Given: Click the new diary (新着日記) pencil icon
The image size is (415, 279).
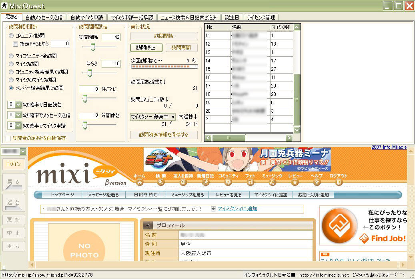Looking at the screenshot, I should [x=205, y=182].
